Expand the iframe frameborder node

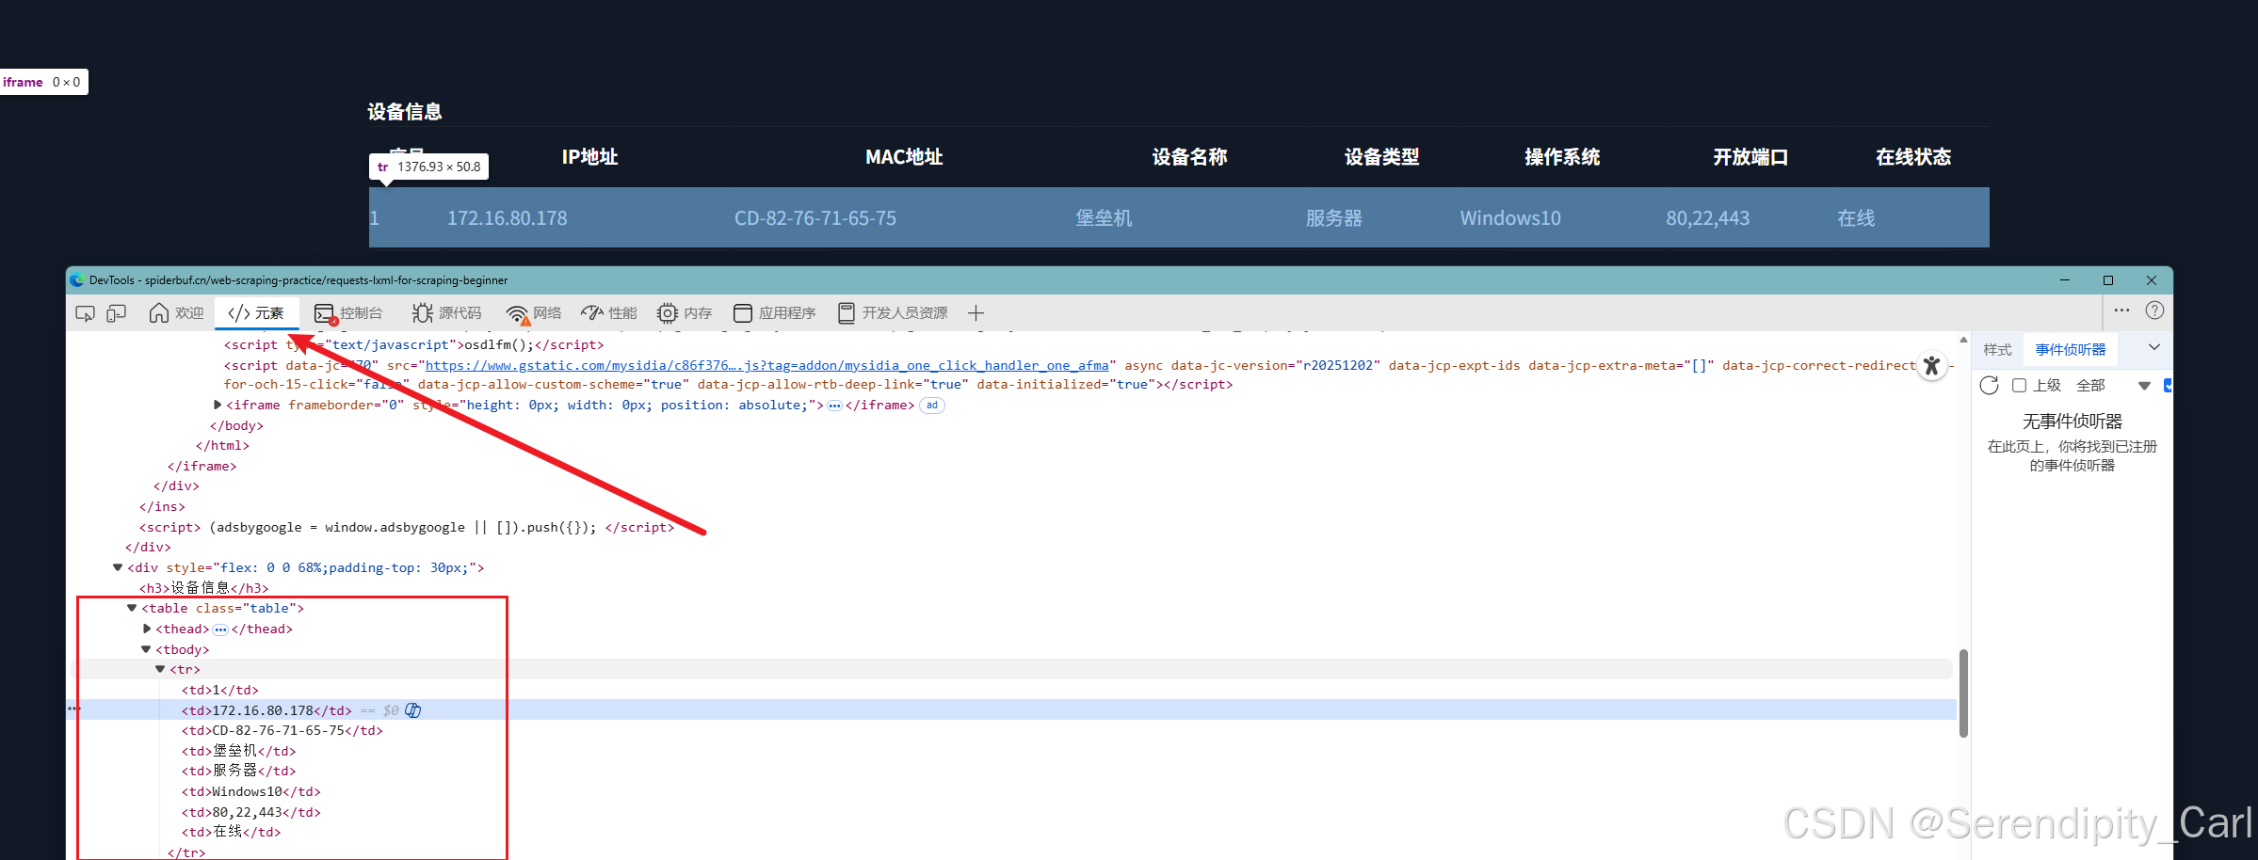(218, 405)
